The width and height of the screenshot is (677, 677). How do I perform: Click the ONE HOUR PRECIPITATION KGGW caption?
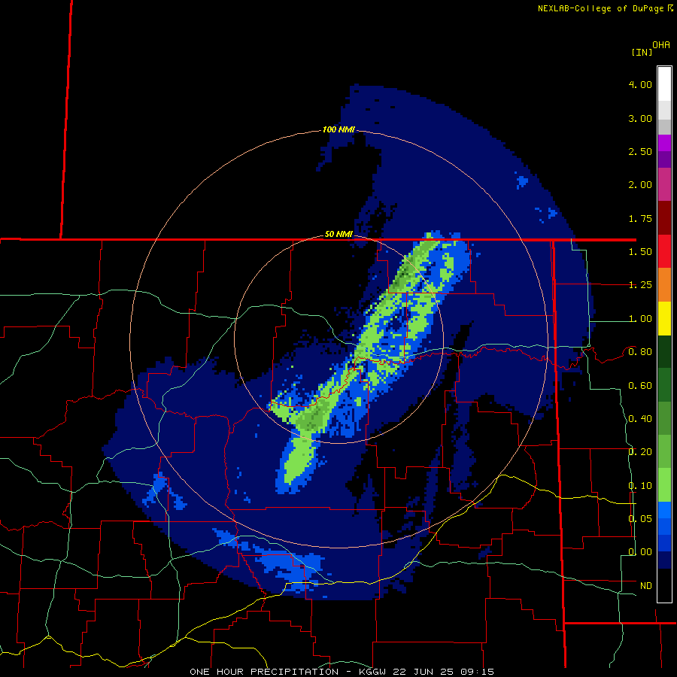pos(342,672)
